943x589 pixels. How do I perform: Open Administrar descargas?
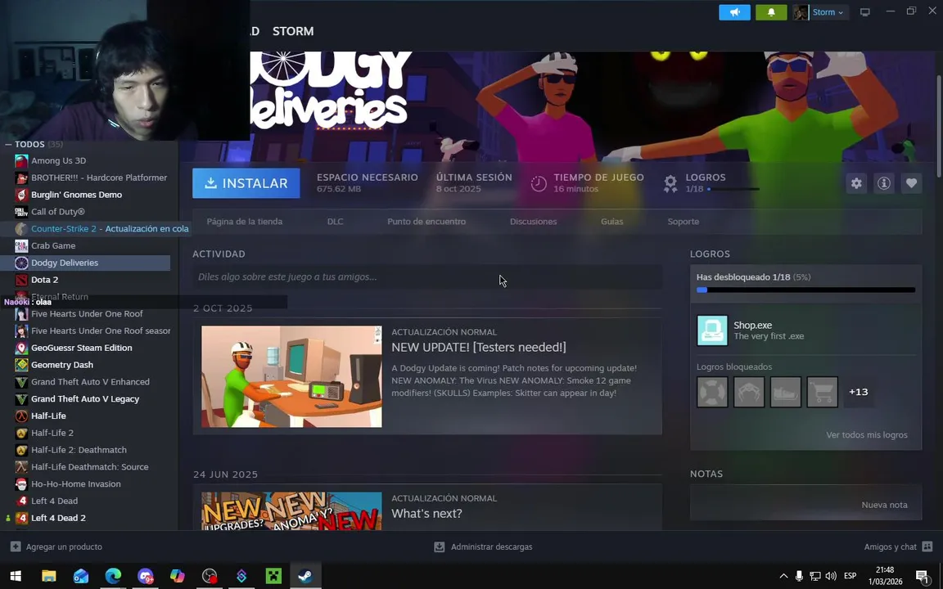point(483,547)
